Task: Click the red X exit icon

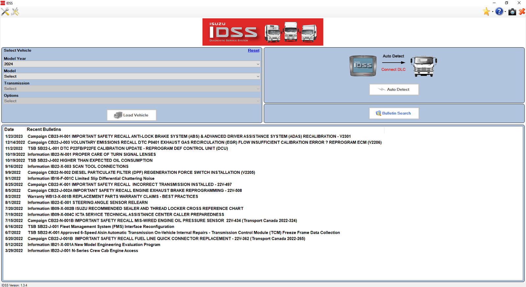Action: (x=522, y=12)
